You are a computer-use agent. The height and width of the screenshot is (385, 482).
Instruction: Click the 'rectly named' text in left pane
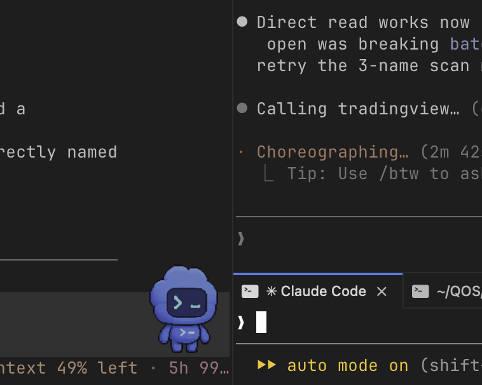[x=59, y=152]
